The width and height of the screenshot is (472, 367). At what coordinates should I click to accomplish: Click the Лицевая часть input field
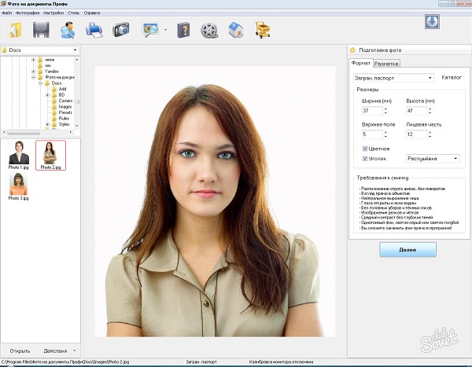[x=416, y=134]
